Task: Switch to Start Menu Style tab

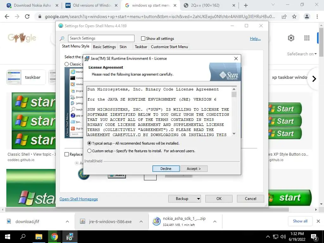Action: [76, 46]
